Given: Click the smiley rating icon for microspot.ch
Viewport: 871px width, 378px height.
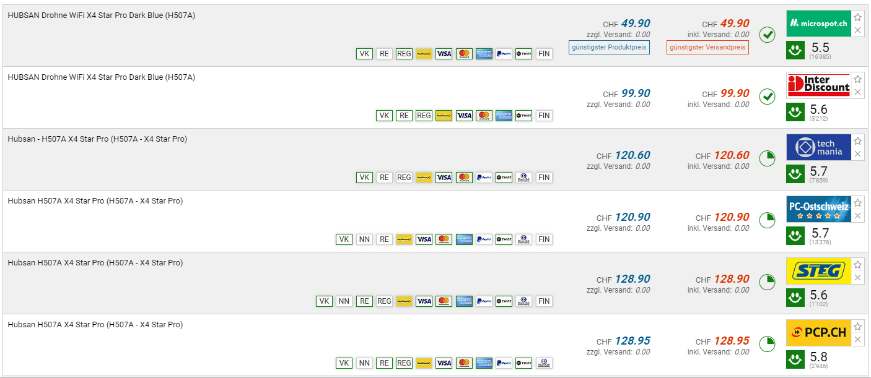Looking at the screenshot, I should pos(795,50).
